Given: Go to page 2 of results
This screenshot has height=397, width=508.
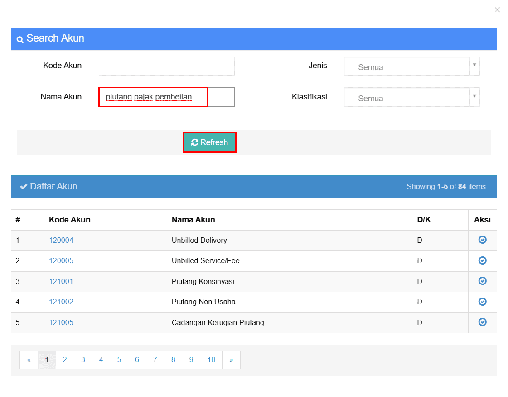Looking at the screenshot, I should (65, 360).
